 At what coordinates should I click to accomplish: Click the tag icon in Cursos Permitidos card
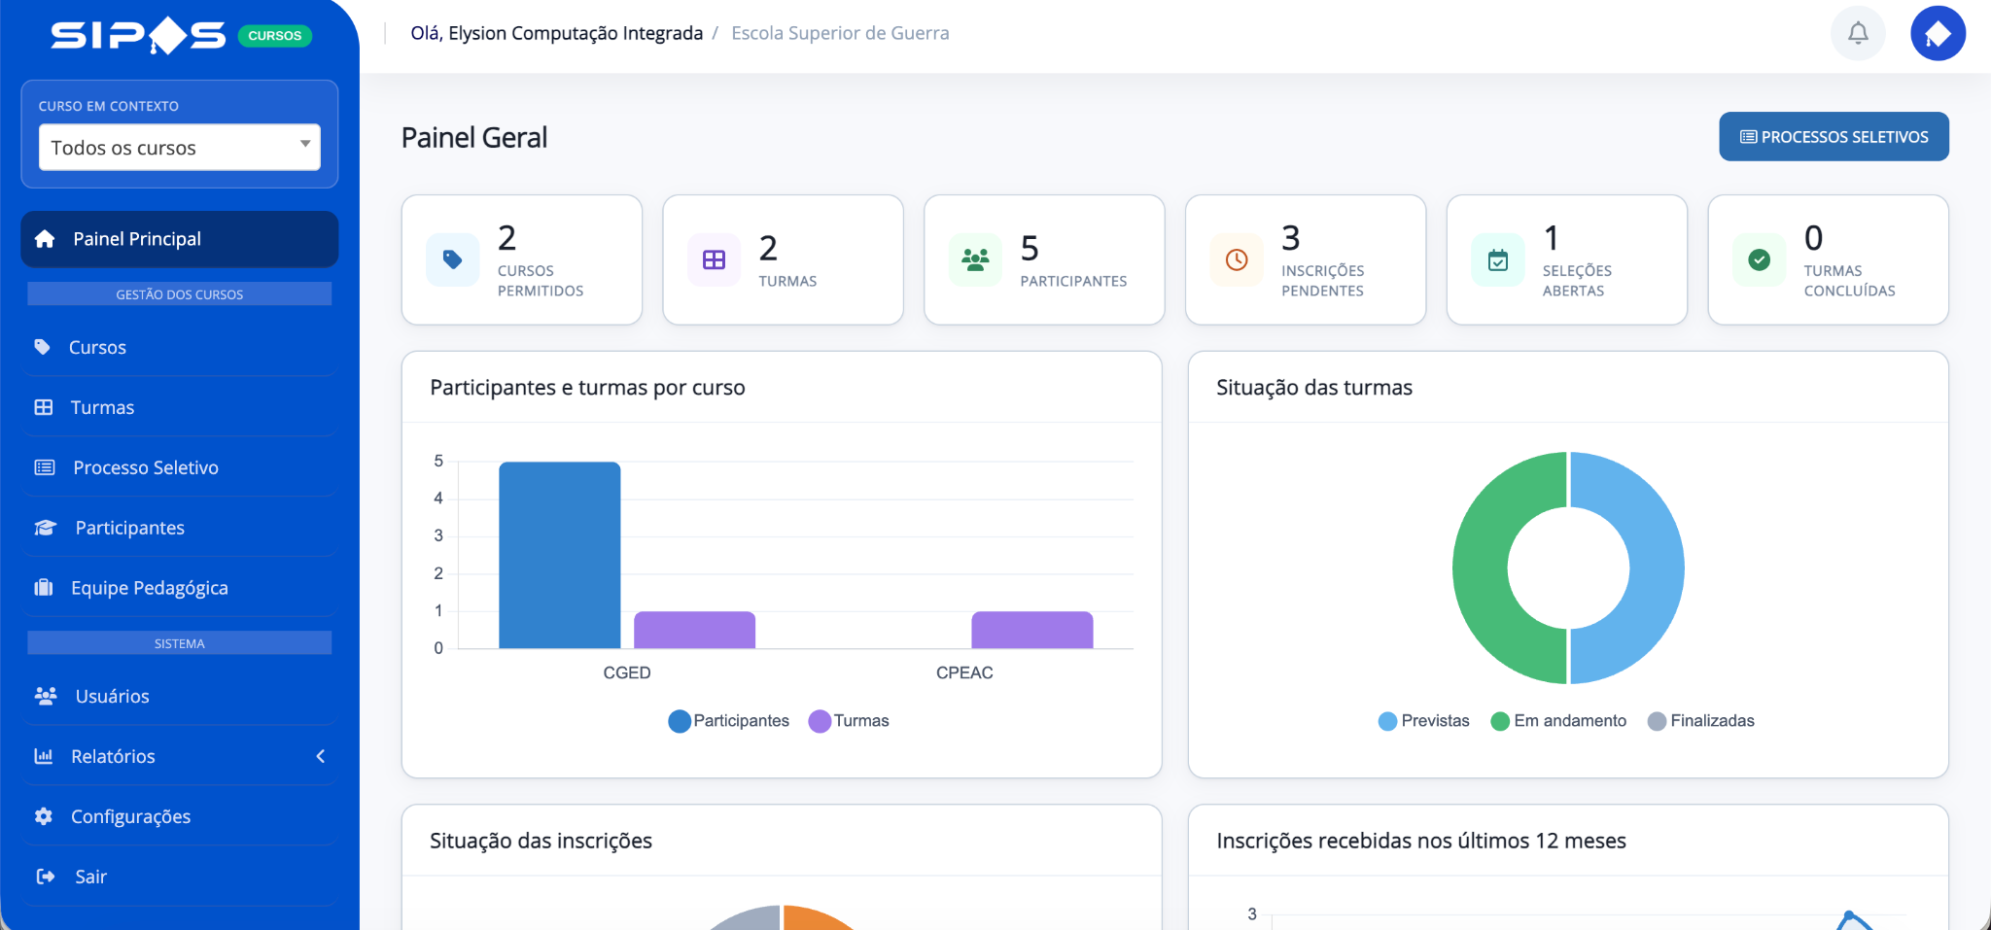[x=452, y=259]
